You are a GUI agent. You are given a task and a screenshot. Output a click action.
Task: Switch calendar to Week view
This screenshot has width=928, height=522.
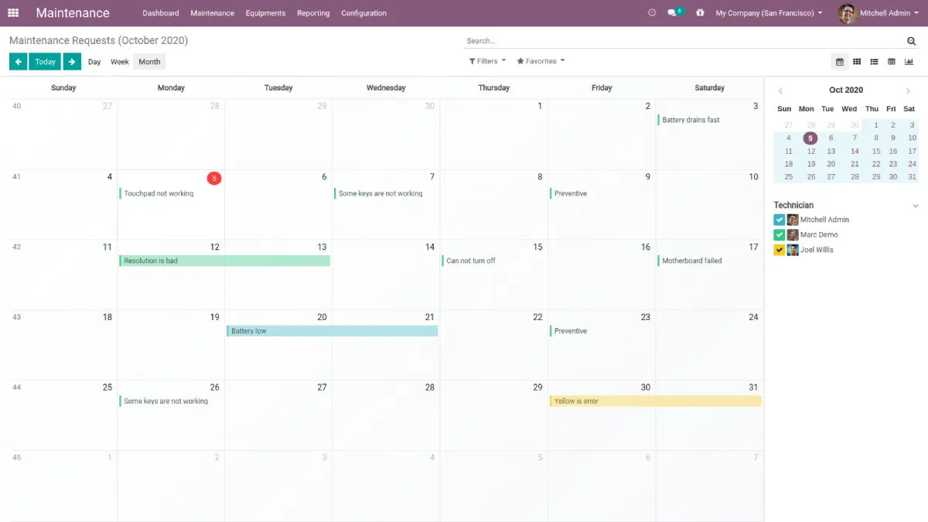coord(120,62)
